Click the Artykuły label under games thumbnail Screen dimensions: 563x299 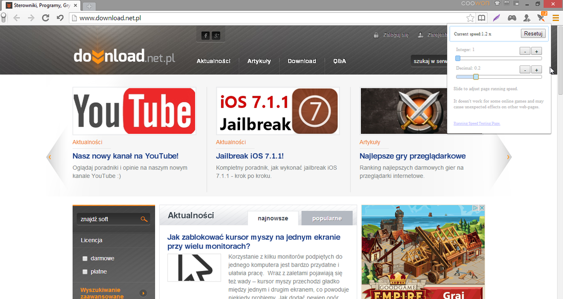click(370, 142)
